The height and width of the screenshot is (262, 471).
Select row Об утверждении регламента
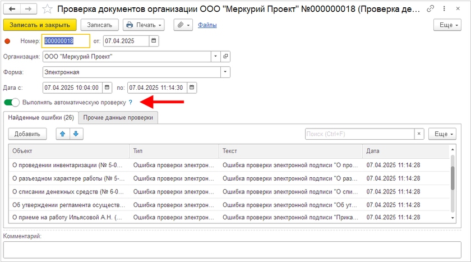point(229,205)
